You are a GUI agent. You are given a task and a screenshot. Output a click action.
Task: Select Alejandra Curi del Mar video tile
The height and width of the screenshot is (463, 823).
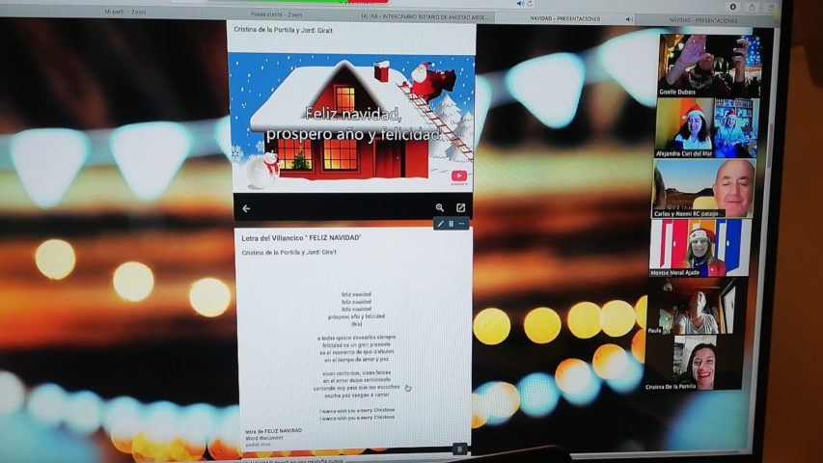[x=706, y=128]
